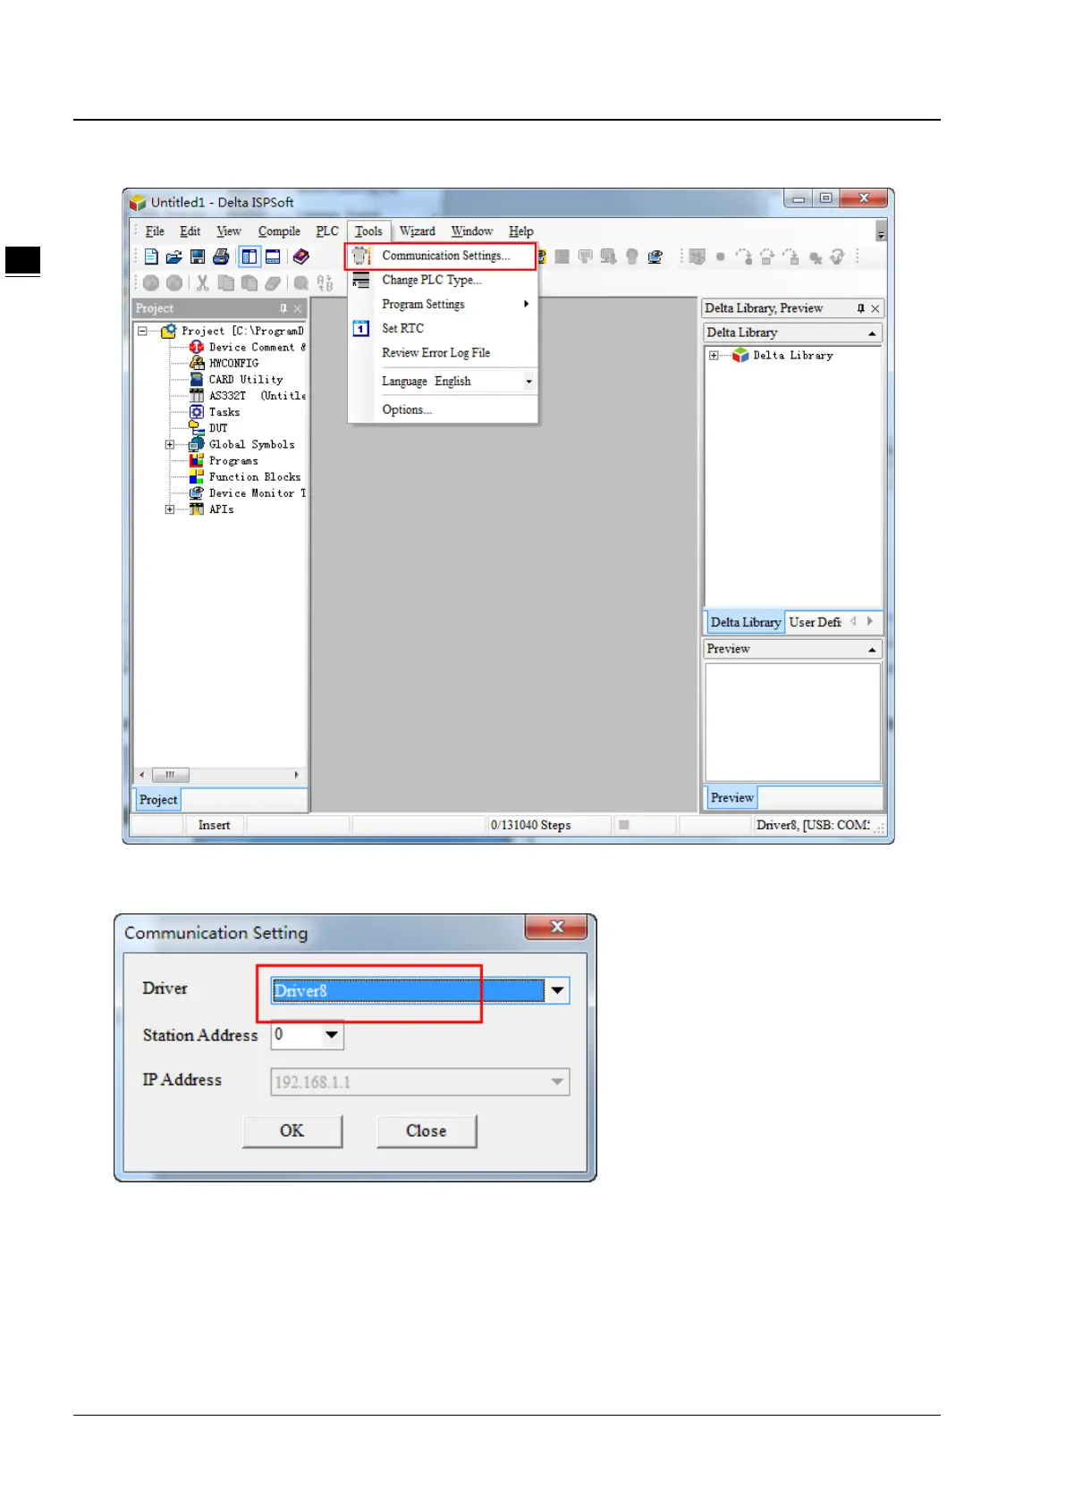Image resolution: width=1065 pixels, height=1505 pixels.
Task: Click the Function Blocks tree icon
Action: coord(197,477)
